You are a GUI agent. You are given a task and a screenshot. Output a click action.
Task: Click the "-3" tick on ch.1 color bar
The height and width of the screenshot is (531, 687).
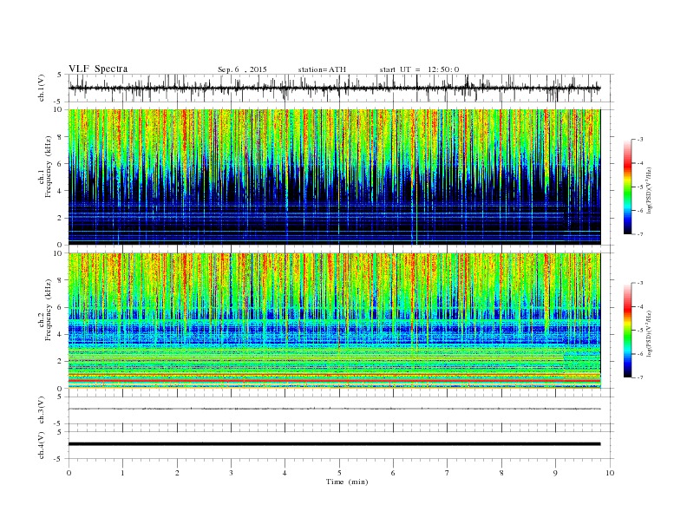click(x=639, y=140)
